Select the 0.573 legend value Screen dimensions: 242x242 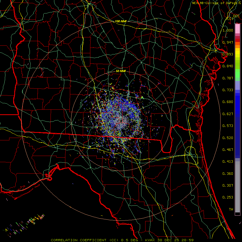(228, 126)
